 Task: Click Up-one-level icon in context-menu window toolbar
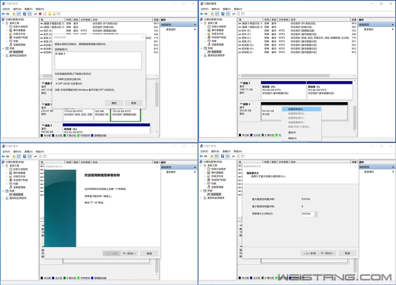click(x=212, y=14)
